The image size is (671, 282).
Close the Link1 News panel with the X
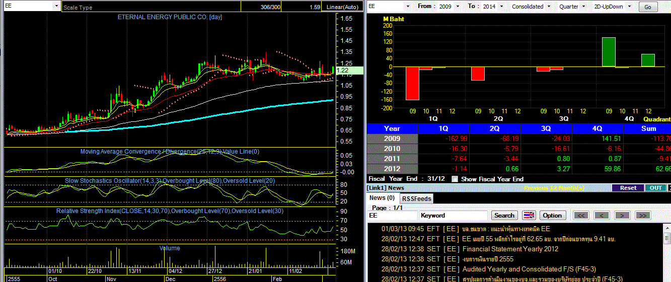669,188
